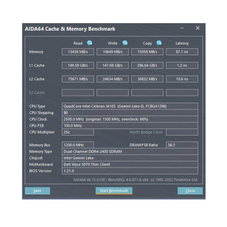The height and width of the screenshot is (227, 227).
Task: Select L1 Cache write value 147.69 GB/s
Action: pos(112,65)
